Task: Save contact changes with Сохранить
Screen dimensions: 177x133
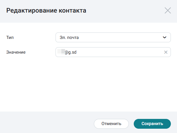Action: pyautogui.click(x=152, y=124)
